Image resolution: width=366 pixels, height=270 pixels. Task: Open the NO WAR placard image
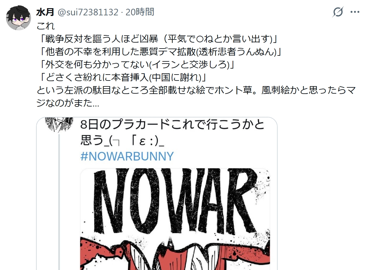(175, 219)
